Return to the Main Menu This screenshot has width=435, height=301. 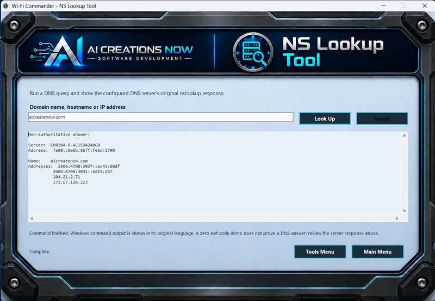click(377, 251)
